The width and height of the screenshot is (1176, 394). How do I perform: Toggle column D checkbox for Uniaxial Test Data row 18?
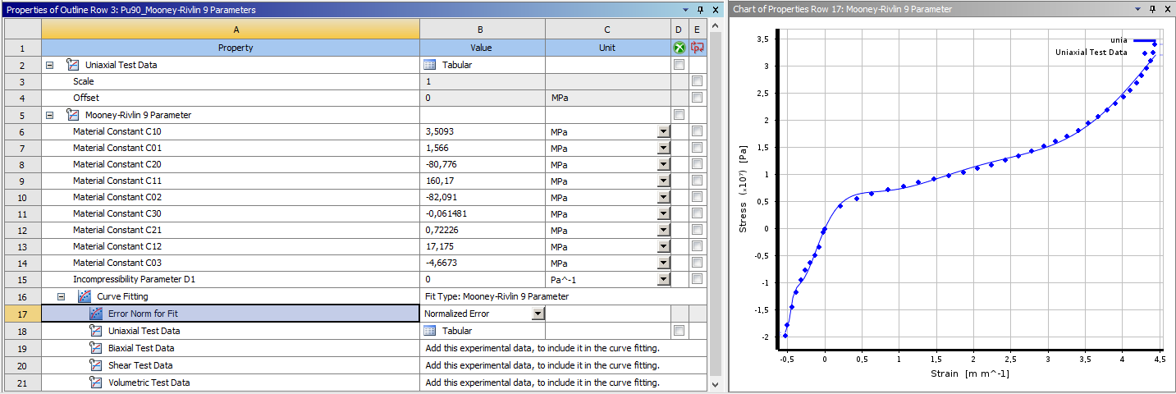click(x=679, y=331)
